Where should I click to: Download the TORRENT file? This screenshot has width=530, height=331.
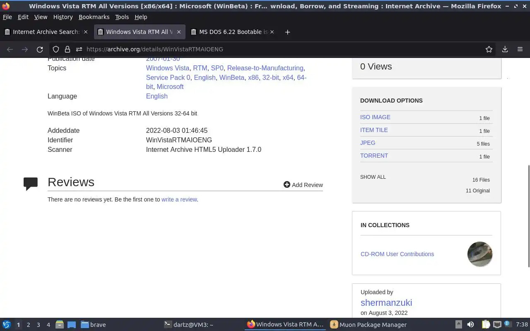pyautogui.click(x=374, y=156)
